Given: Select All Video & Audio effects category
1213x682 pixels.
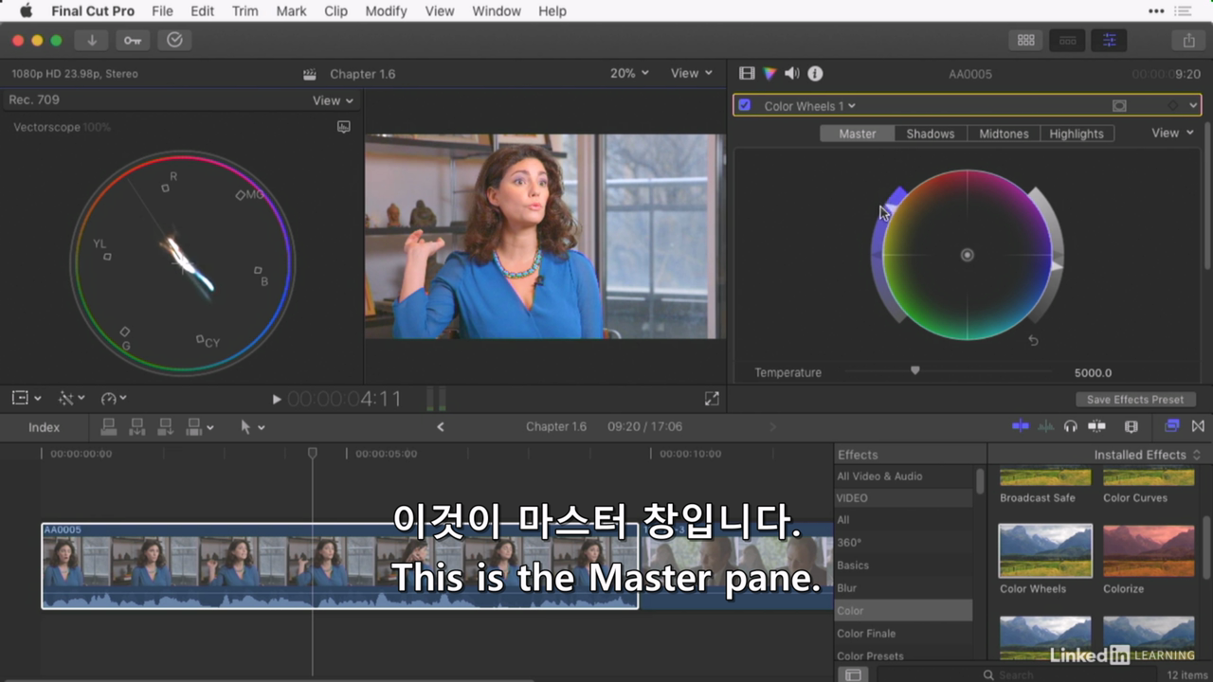Looking at the screenshot, I should click(879, 476).
